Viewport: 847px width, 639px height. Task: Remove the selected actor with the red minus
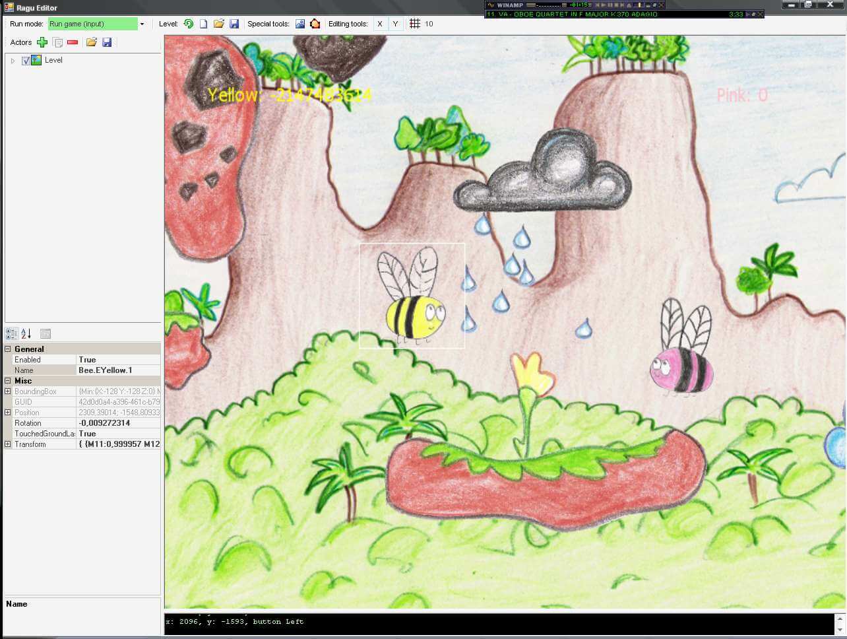[x=73, y=42]
